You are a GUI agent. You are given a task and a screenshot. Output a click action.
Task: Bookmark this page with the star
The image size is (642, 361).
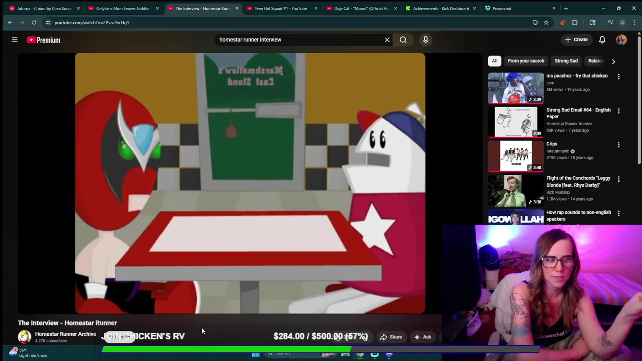[546, 22]
